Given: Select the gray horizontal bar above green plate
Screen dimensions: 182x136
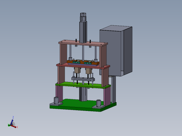Looking at the screenshot, I should (x=83, y=80).
